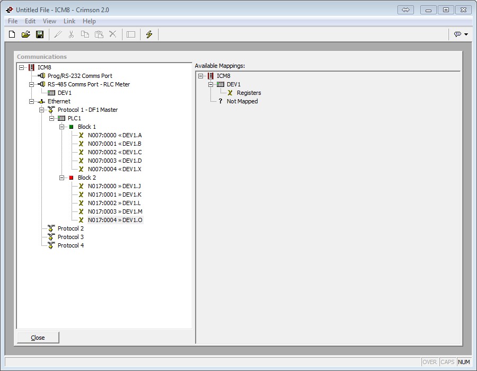477x371 pixels.
Task: Select mapping N007:0001 « DEV1.B
Action: (x=114, y=144)
